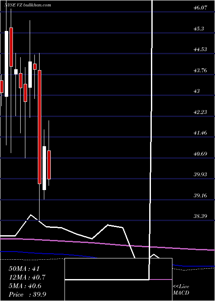Image resolution: width=215 pixels, height=301 pixels.
Task: Click the 50MA : 41 legend entry
Action: click(24, 268)
